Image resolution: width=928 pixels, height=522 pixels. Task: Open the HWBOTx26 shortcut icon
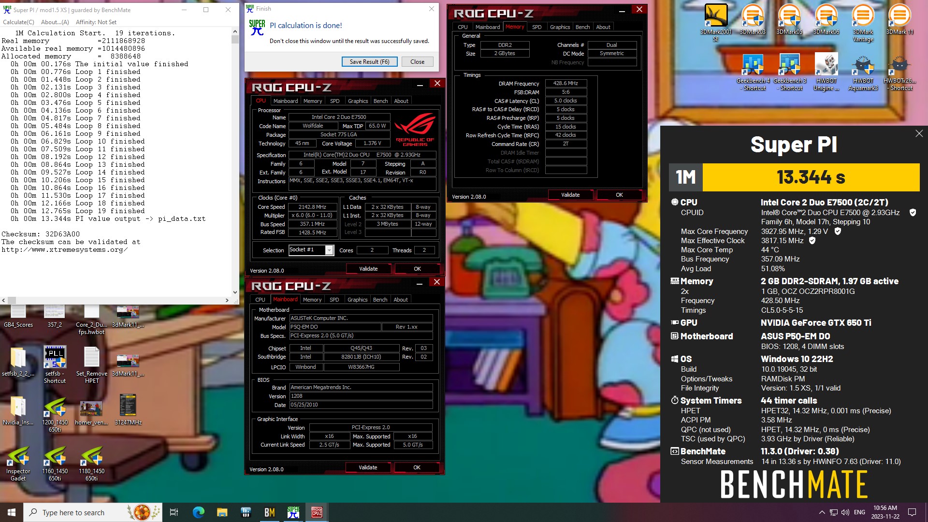click(899, 72)
